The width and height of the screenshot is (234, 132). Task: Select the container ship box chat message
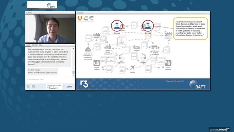coord(49,57)
